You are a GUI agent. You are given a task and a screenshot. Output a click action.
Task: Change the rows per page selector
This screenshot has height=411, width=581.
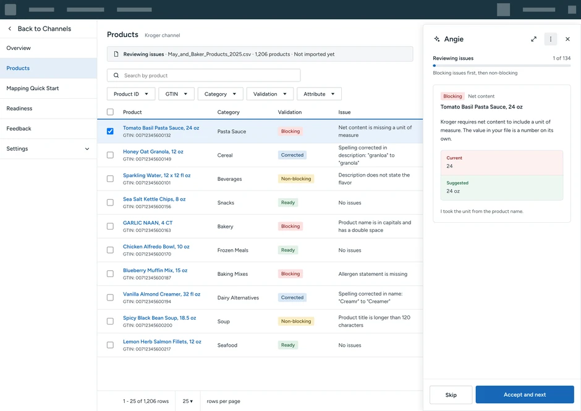coord(188,401)
